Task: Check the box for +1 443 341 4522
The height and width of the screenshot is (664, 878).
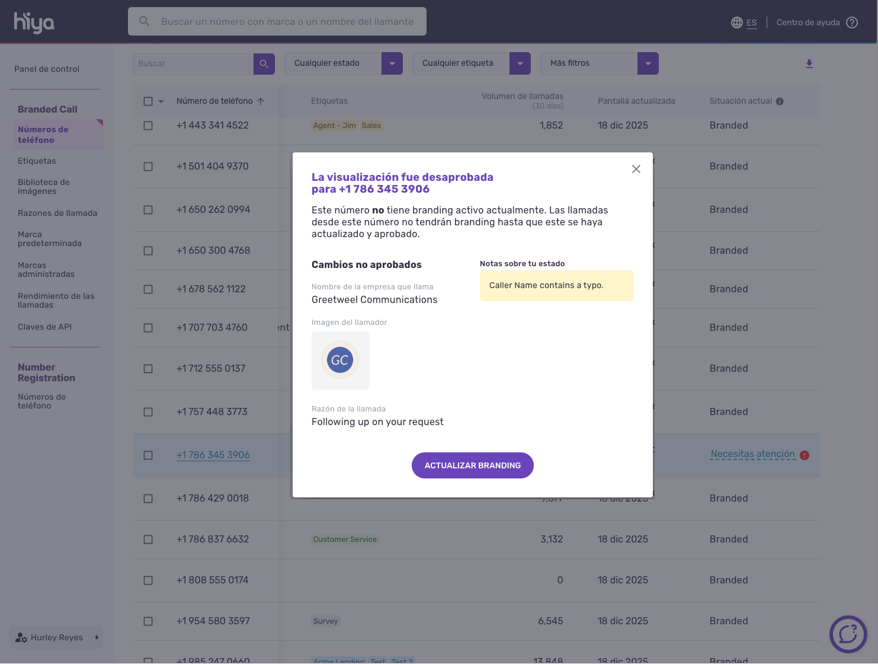Action: click(148, 126)
